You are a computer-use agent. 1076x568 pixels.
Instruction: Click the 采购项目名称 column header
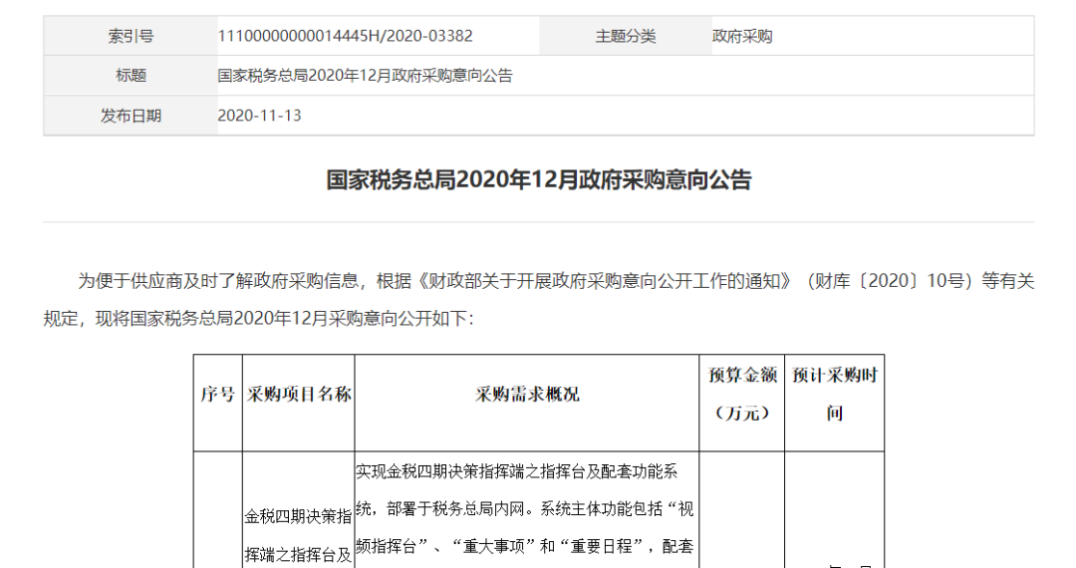pos(299,394)
